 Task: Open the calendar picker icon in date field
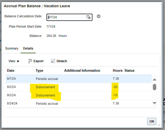[x=88, y=17]
